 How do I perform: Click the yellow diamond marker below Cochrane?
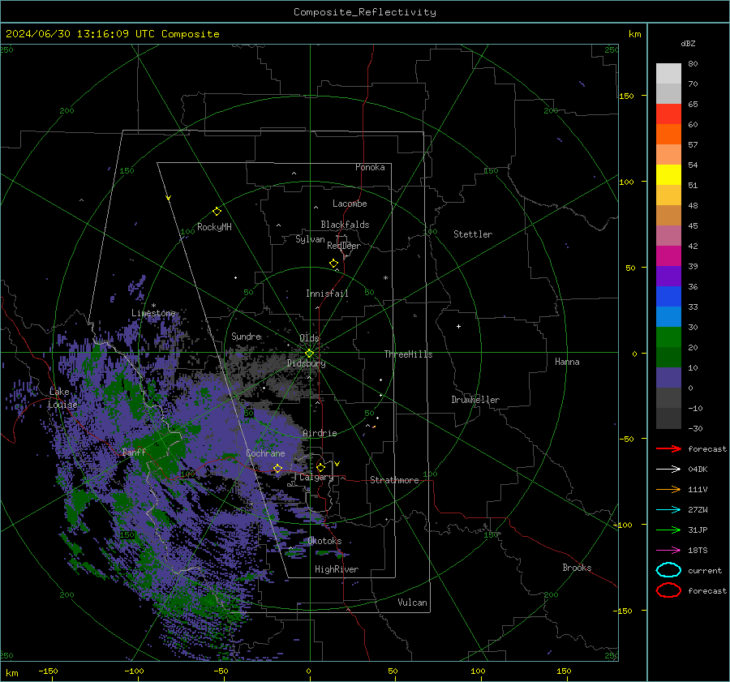pos(277,468)
